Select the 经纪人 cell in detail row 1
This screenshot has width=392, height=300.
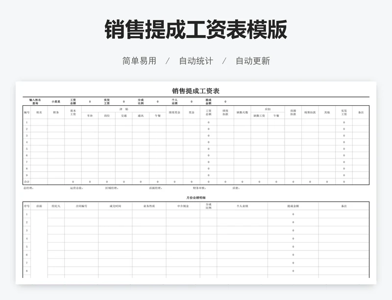pos(56,214)
